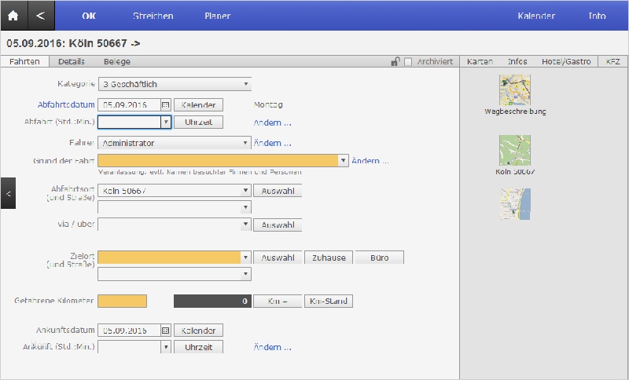Click Uhrzeit button next to Ankunft
Screen dimensions: 629x380
click(x=199, y=347)
